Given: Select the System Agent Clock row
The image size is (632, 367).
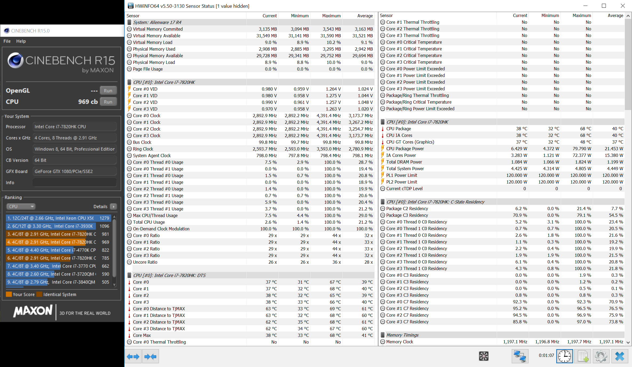Looking at the screenshot, I should (x=250, y=156).
